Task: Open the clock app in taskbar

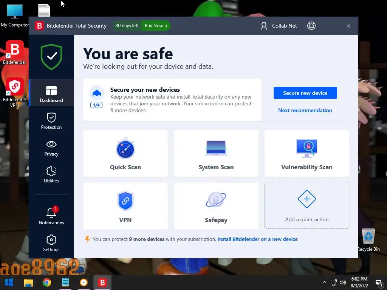Action: click(x=84, y=282)
